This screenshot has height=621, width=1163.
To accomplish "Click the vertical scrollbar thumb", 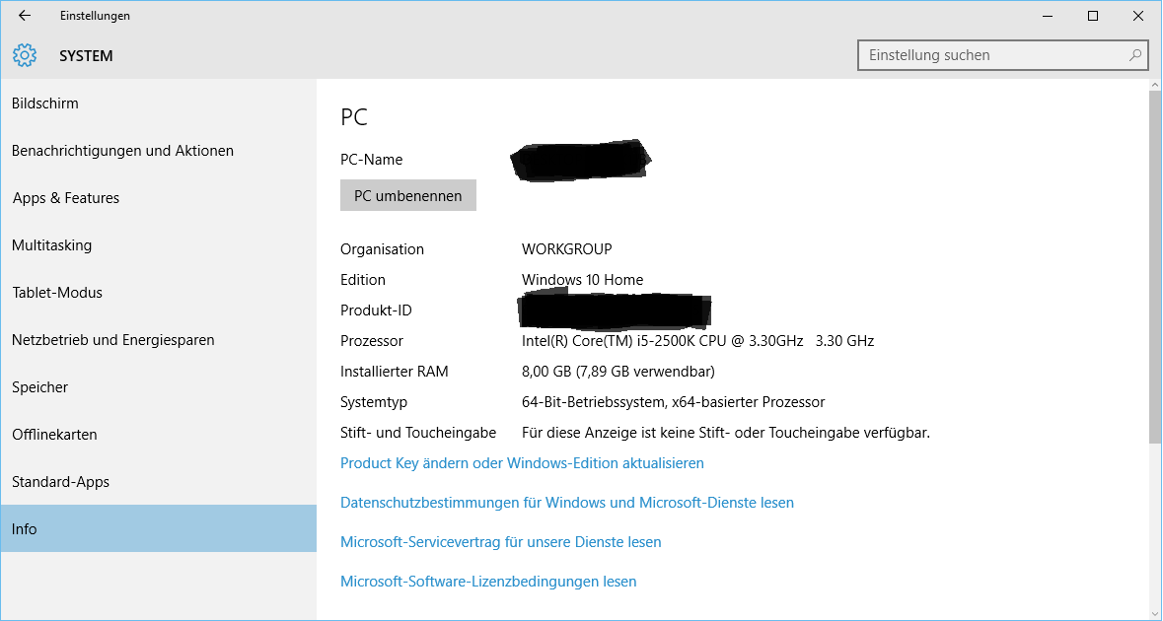I will (x=1155, y=267).
